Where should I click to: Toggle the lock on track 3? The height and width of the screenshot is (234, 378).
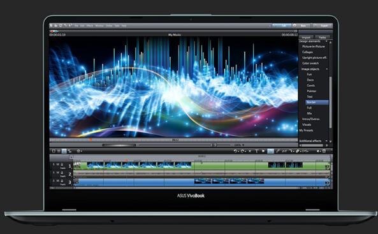click(62, 180)
